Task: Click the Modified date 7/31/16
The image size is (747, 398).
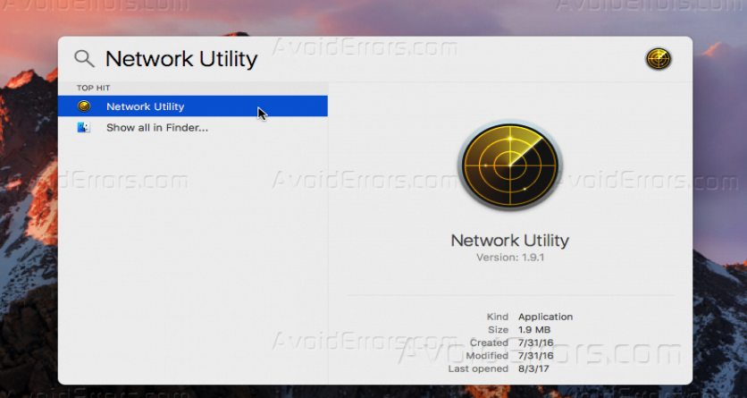Action: (x=536, y=356)
